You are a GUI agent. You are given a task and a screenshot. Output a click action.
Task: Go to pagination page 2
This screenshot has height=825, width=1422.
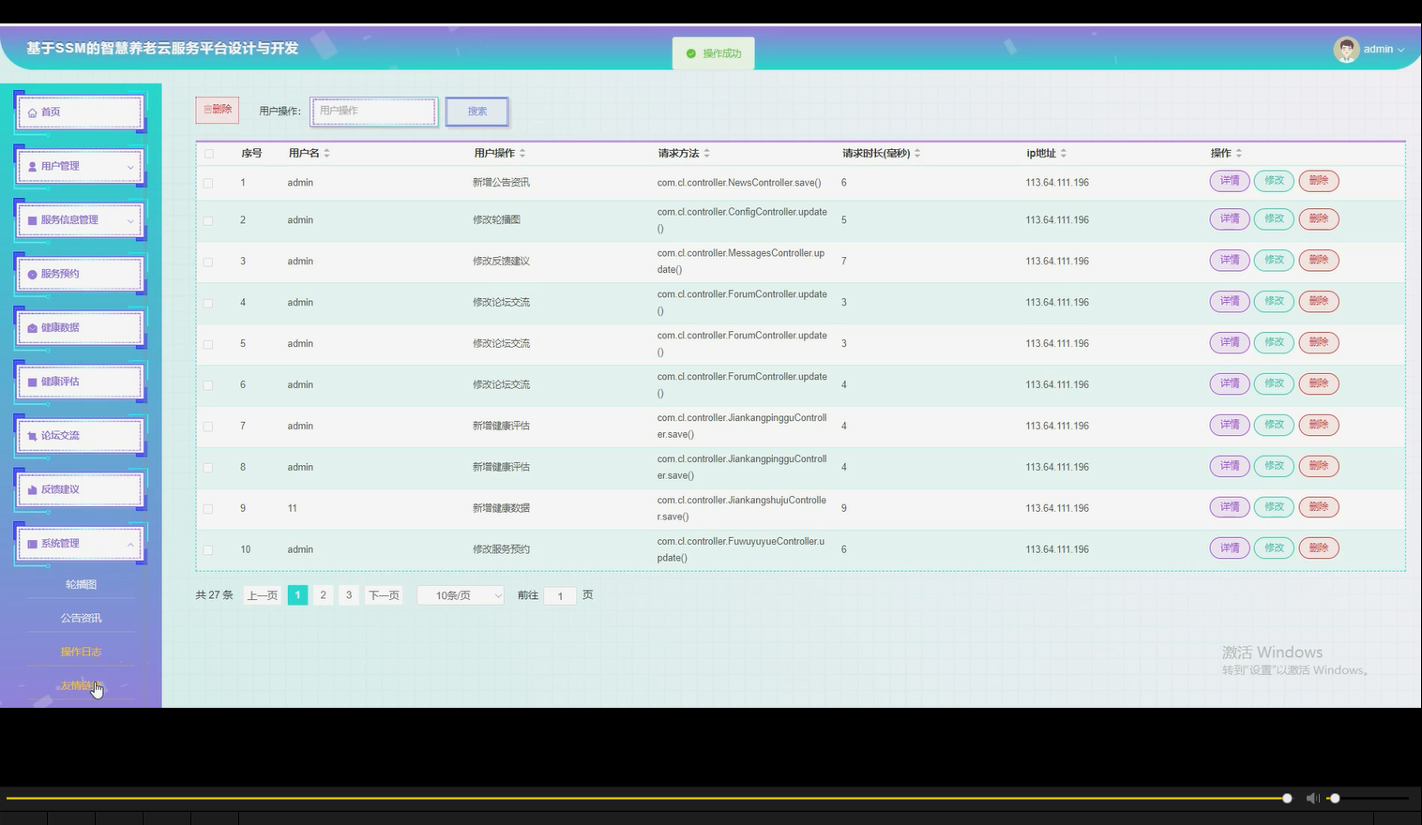pyautogui.click(x=323, y=595)
